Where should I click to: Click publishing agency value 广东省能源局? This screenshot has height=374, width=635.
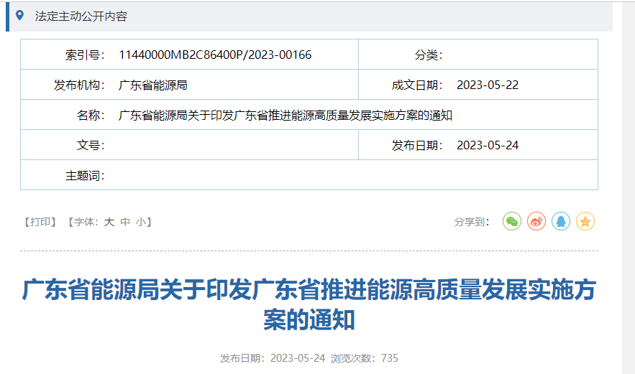pos(152,85)
